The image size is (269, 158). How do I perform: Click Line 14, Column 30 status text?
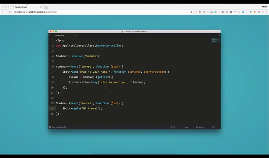[x=59, y=127]
